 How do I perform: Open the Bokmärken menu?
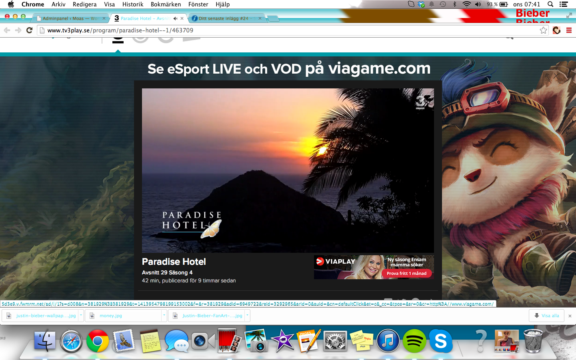pos(166,4)
